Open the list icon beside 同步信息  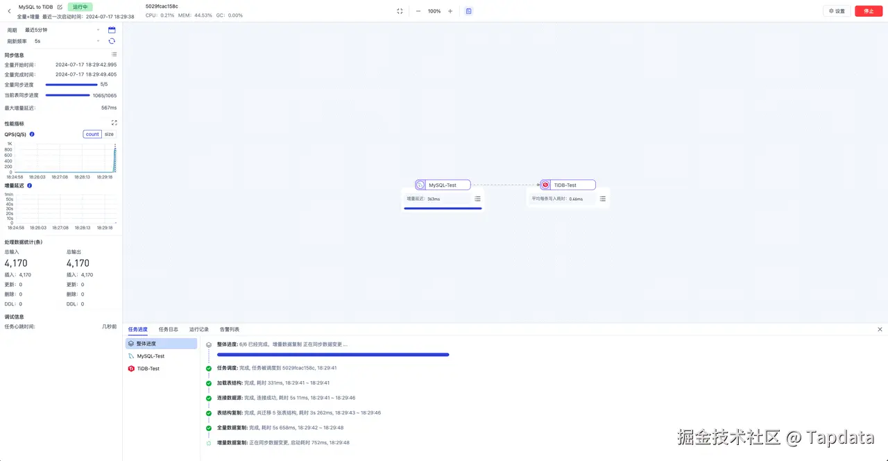(x=114, y=54)
